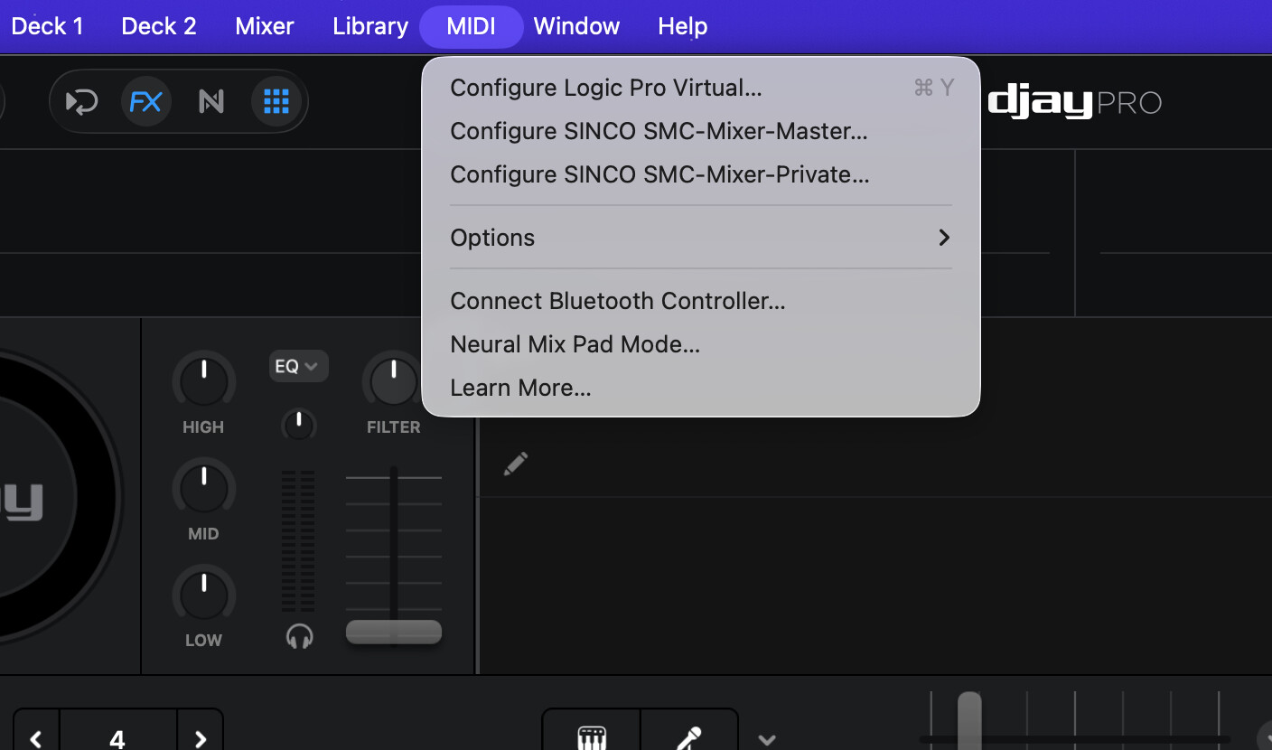Toggle the FX panel button

(x=145, y=101)
